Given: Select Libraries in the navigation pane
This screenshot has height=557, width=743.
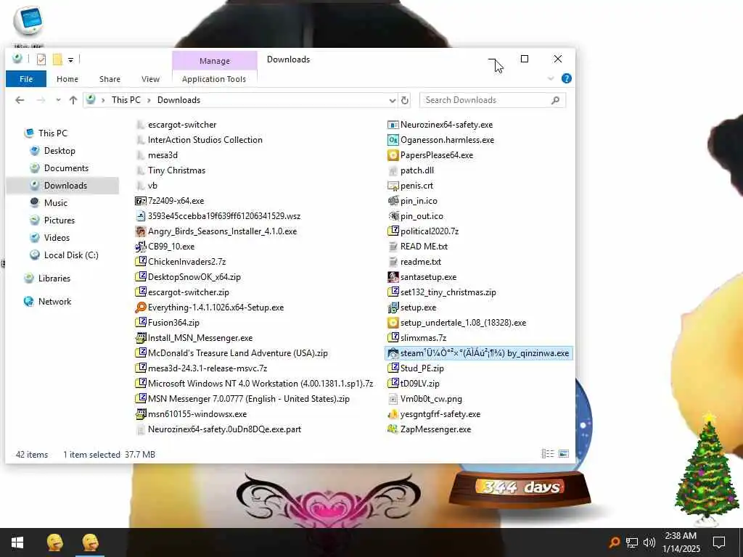Looking at the screenshot, I should pyautogui.click(x=54, y=278).
